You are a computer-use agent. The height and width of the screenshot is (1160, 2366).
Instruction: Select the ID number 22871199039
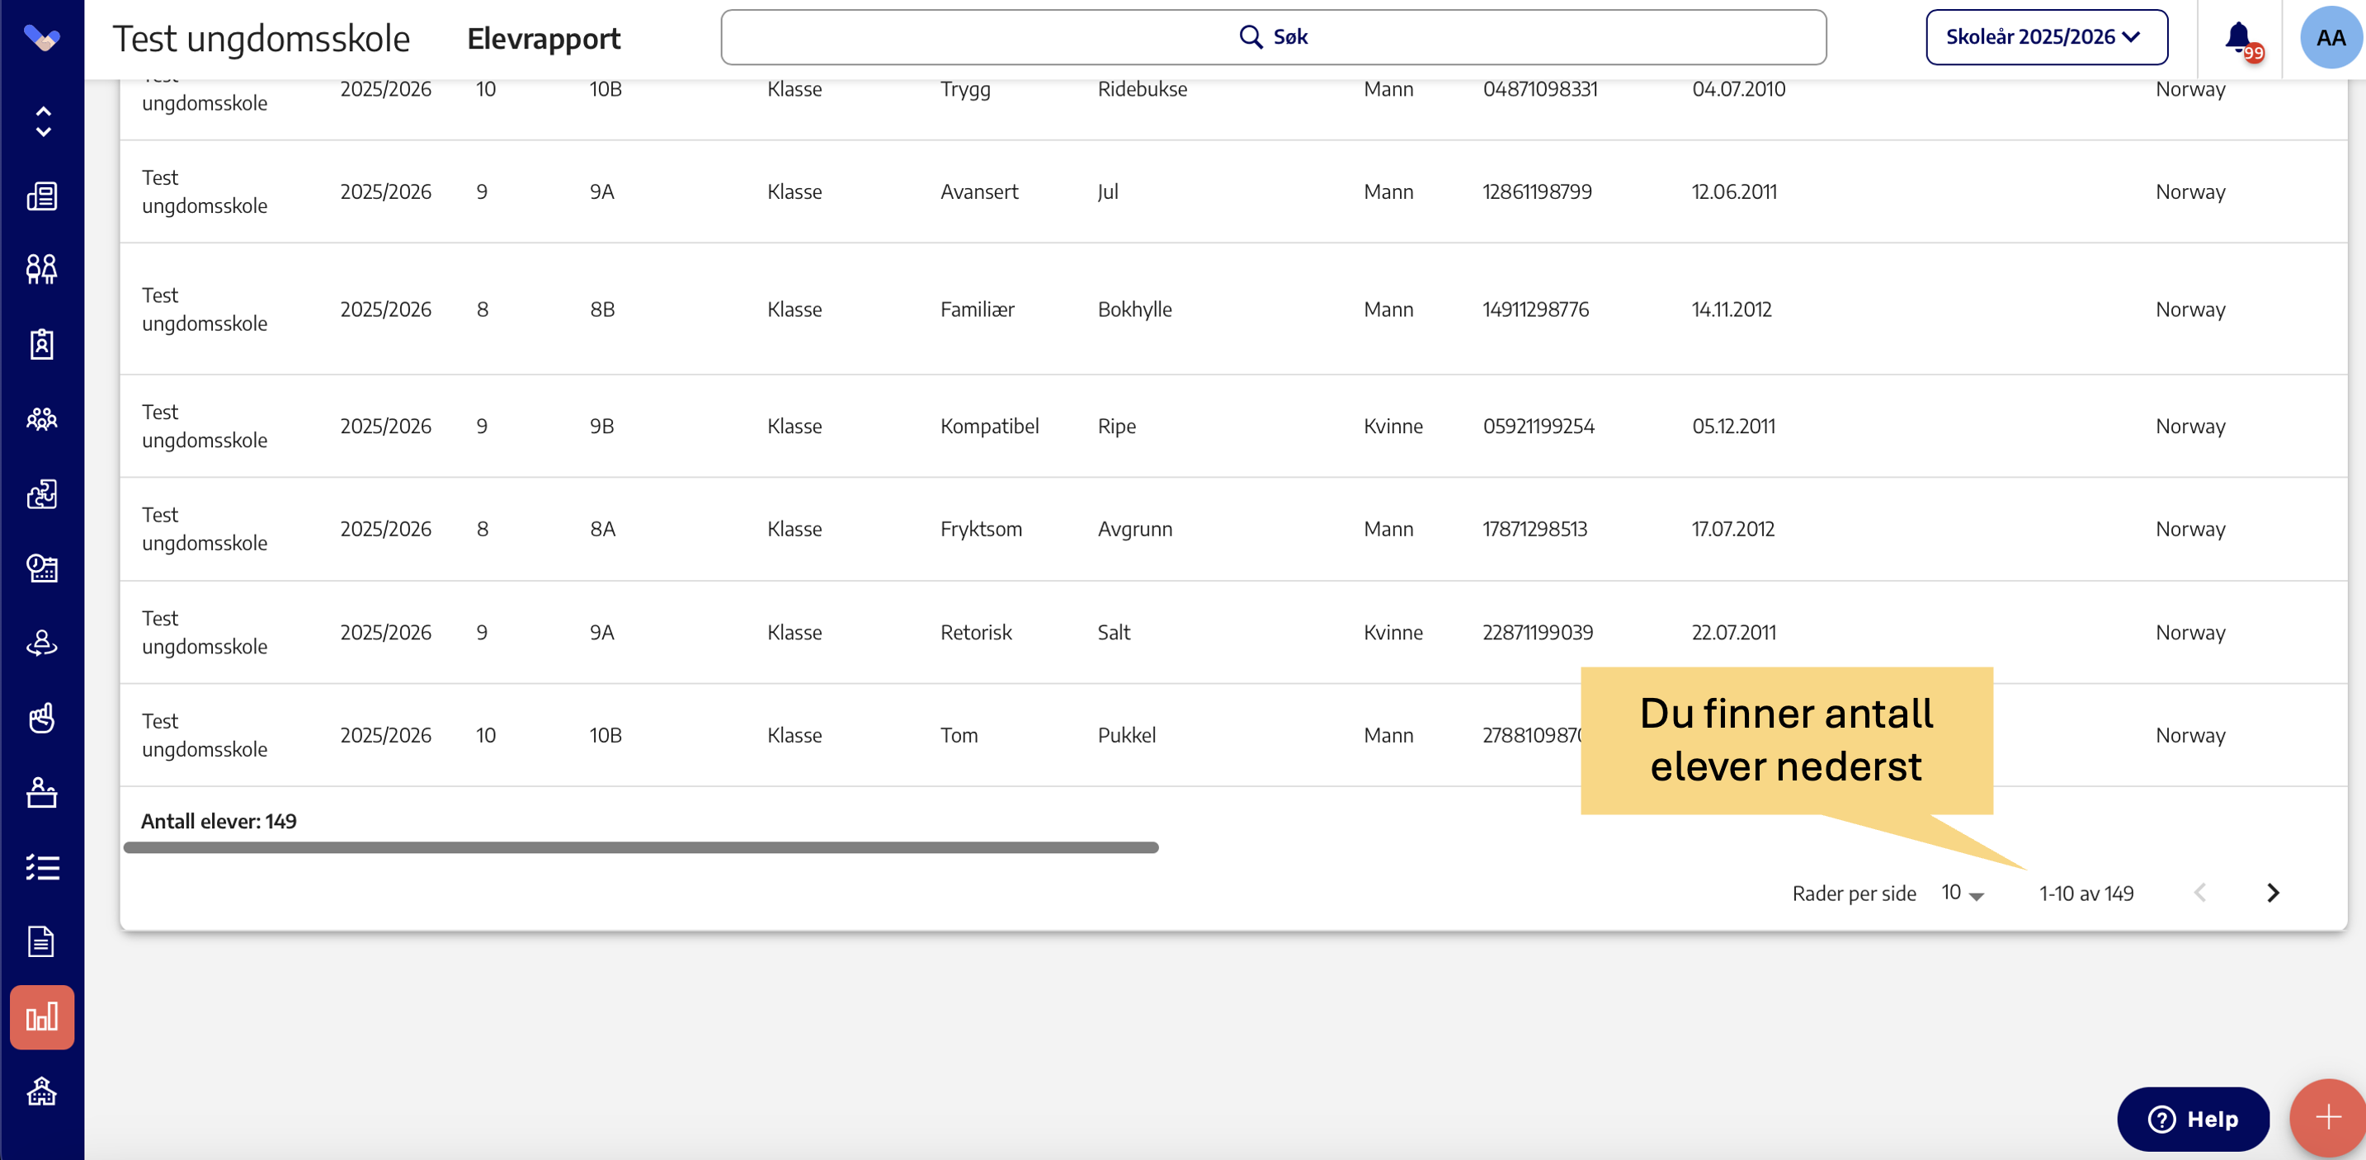point(1538,633)
